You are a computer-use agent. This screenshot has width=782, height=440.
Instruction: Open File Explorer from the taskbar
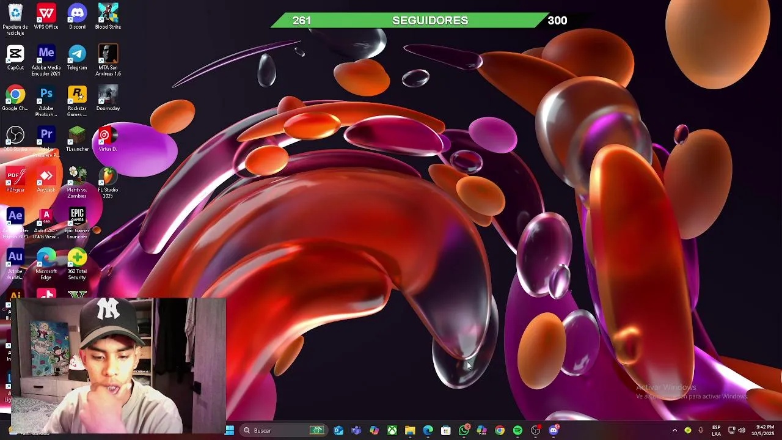[410, 430]
